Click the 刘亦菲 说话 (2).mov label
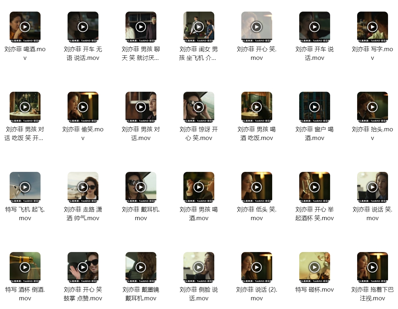Screen dimensions: 398x309 tap(257, 294)
